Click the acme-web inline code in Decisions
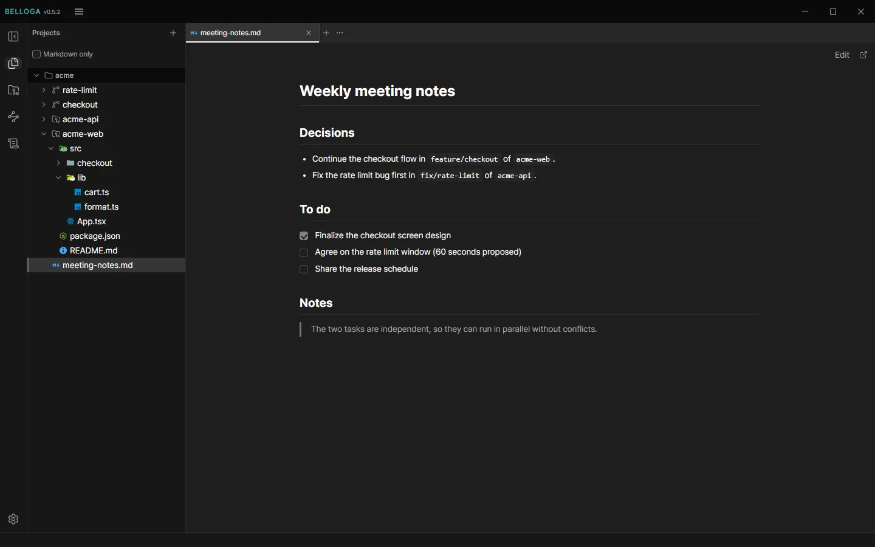875x547 pixels. tap(534, 159)
